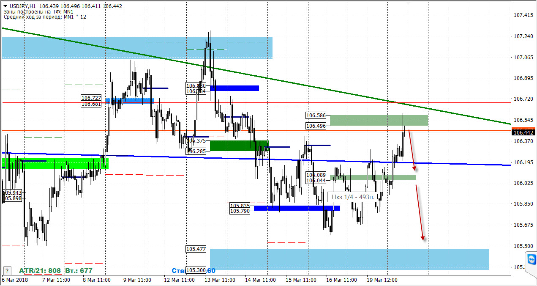Select the upper red down arrow

pos(412,150)
